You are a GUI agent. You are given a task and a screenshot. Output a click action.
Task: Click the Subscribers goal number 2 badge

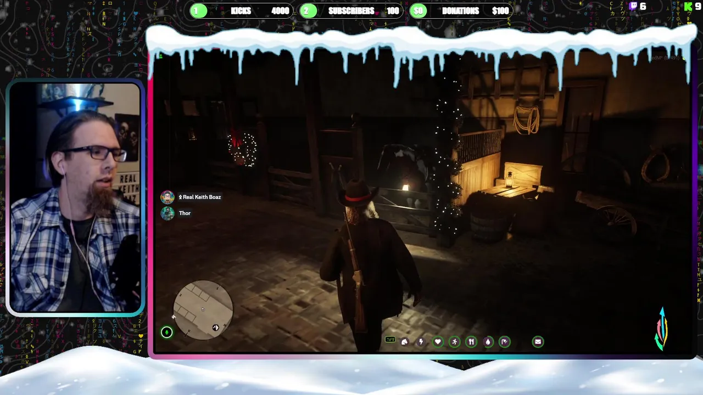click(x=309, y=11)
